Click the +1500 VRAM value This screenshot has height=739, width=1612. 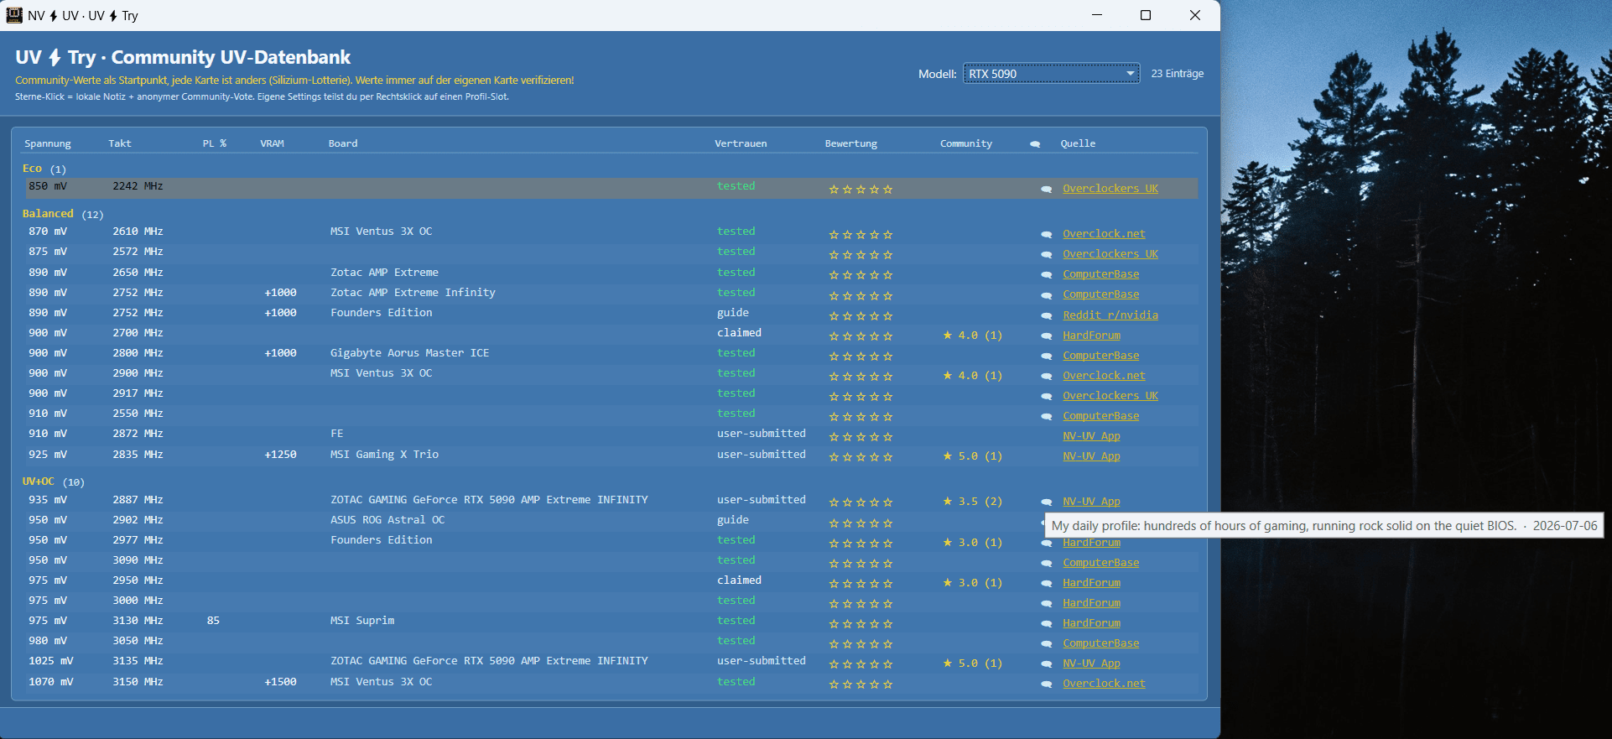click(x=280, y=682)
